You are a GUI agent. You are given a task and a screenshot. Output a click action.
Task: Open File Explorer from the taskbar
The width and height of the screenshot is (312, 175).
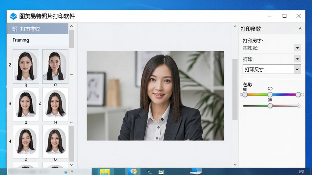[105, 172]
